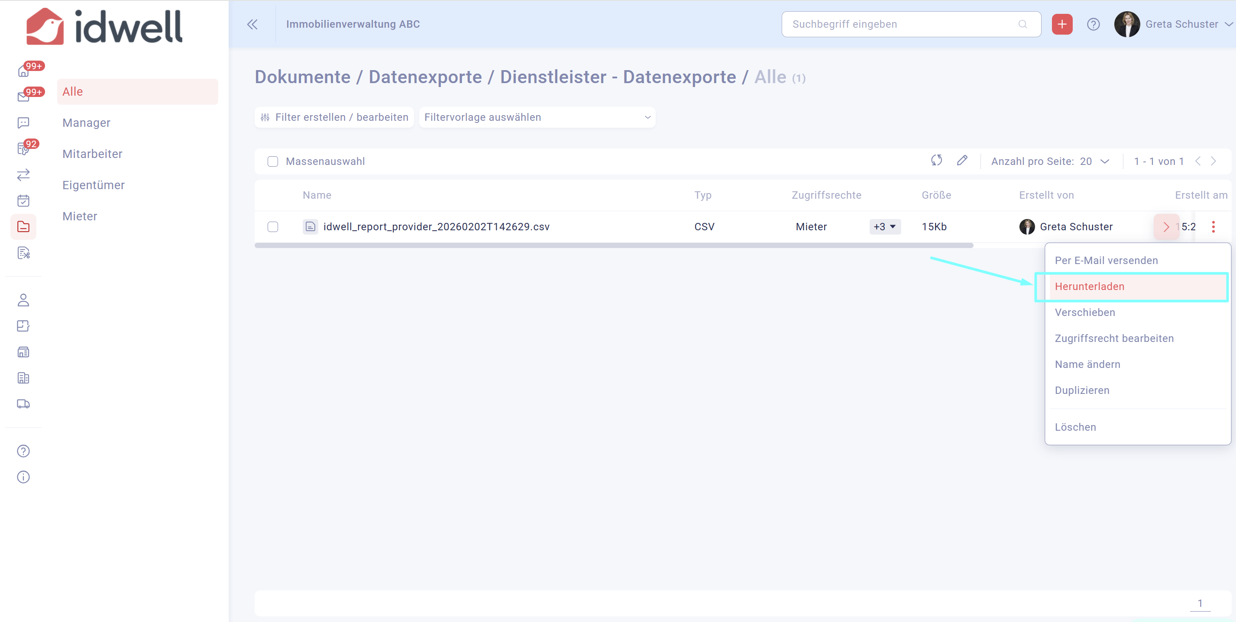The image size is (1236, 622).
Task: Click the help question mark in header
Action: tap(1093, 24)
